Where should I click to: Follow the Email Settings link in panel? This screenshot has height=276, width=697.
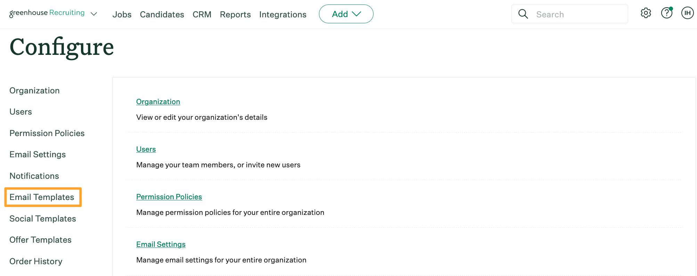161,244
